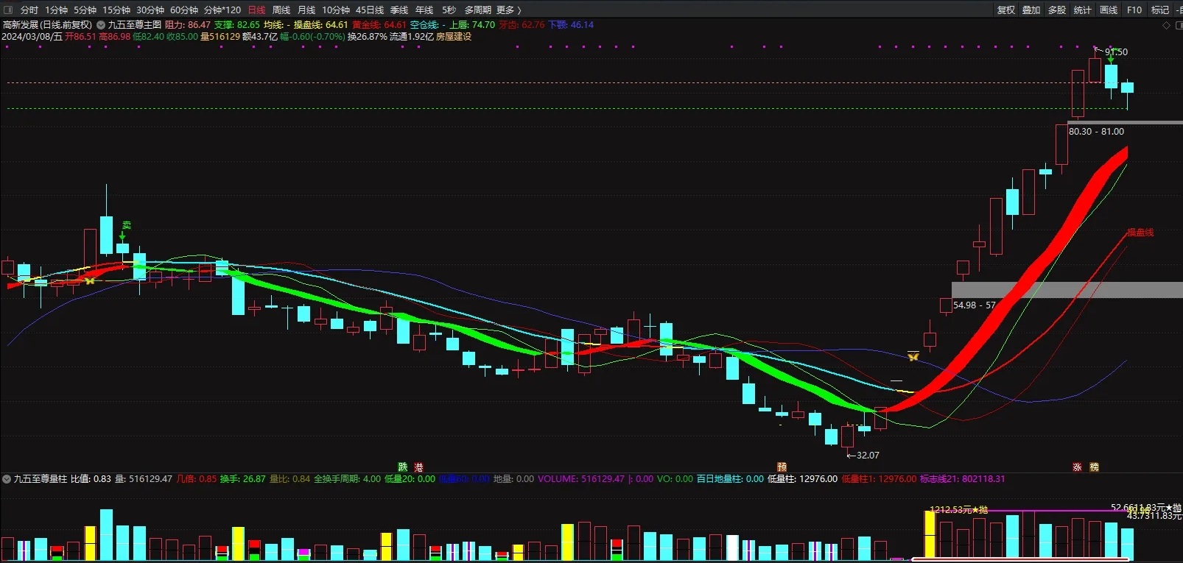This screenshot has height=563, width=1183.
Task: Click the 港 event marker
Action: point(418,467)
